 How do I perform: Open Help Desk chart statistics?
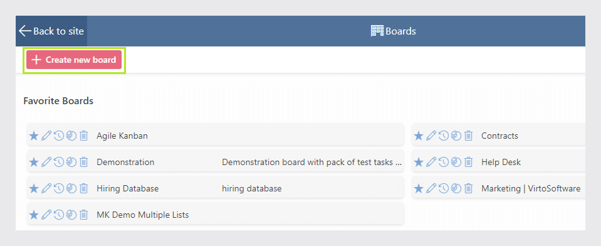point(456,162)
